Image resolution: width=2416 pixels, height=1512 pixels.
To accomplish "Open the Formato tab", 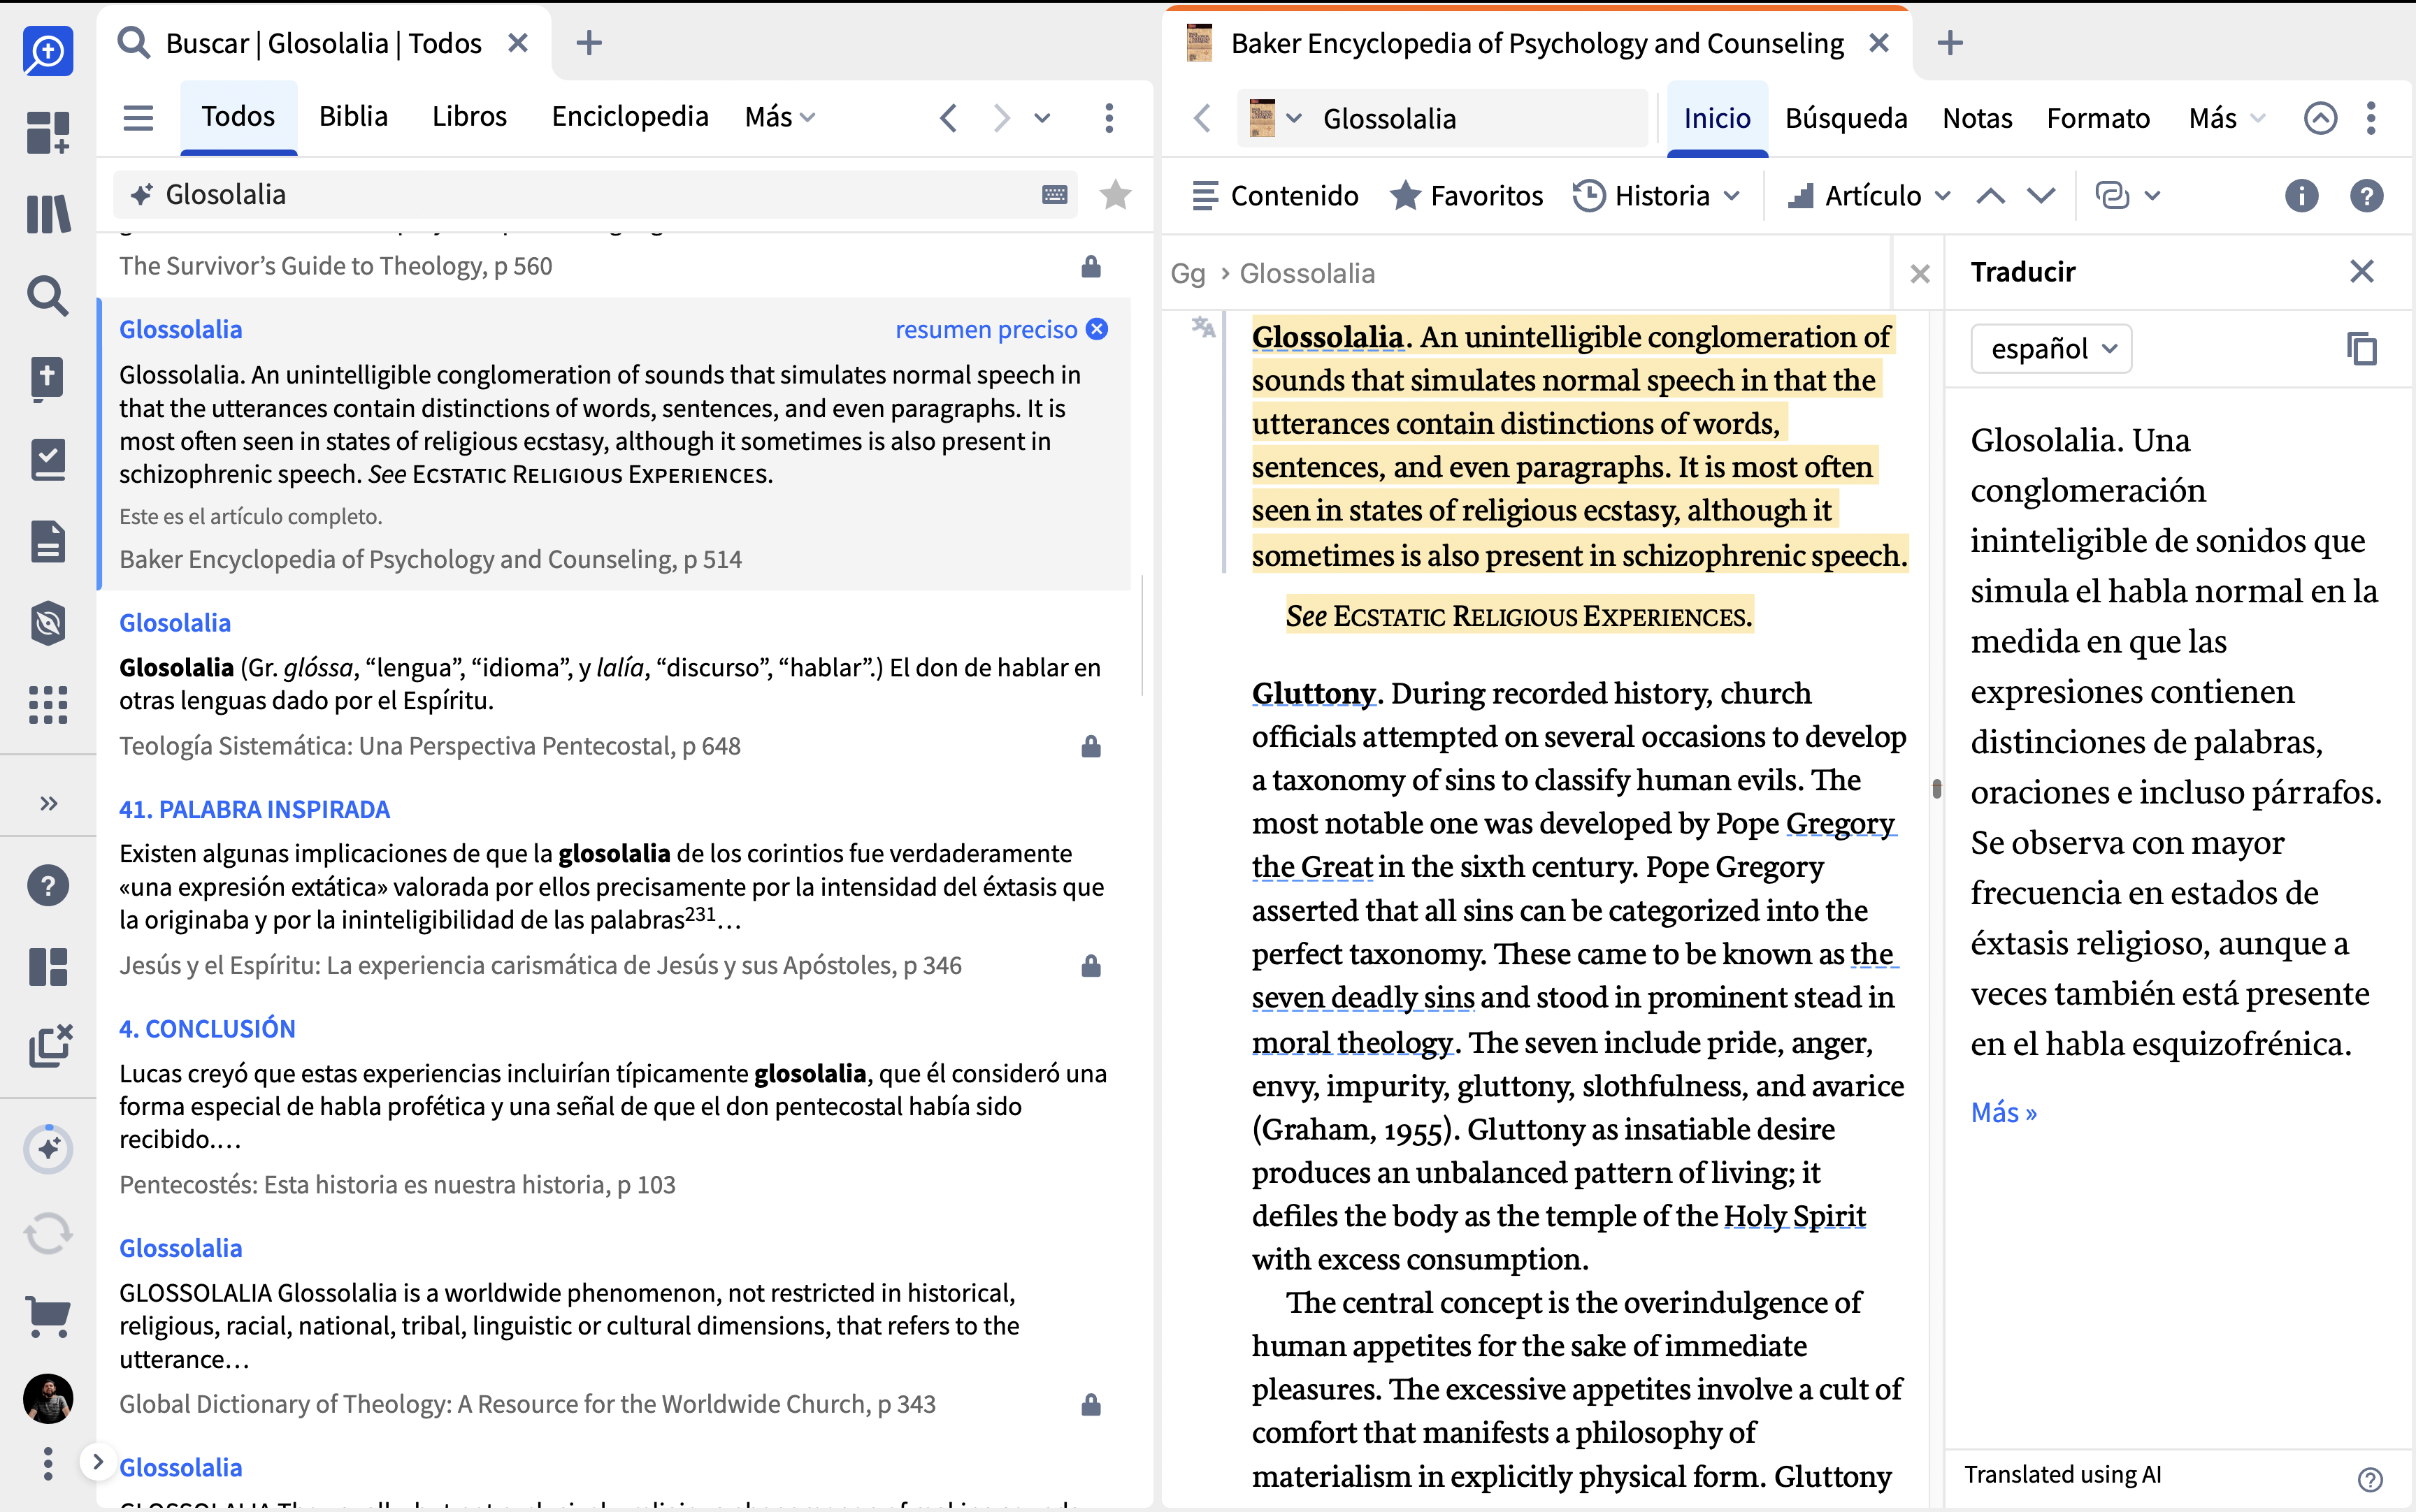I will [x=2098, y=118].
